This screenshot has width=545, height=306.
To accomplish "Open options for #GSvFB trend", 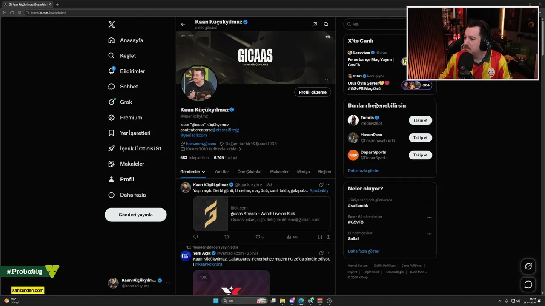I will tap(429, 217).
